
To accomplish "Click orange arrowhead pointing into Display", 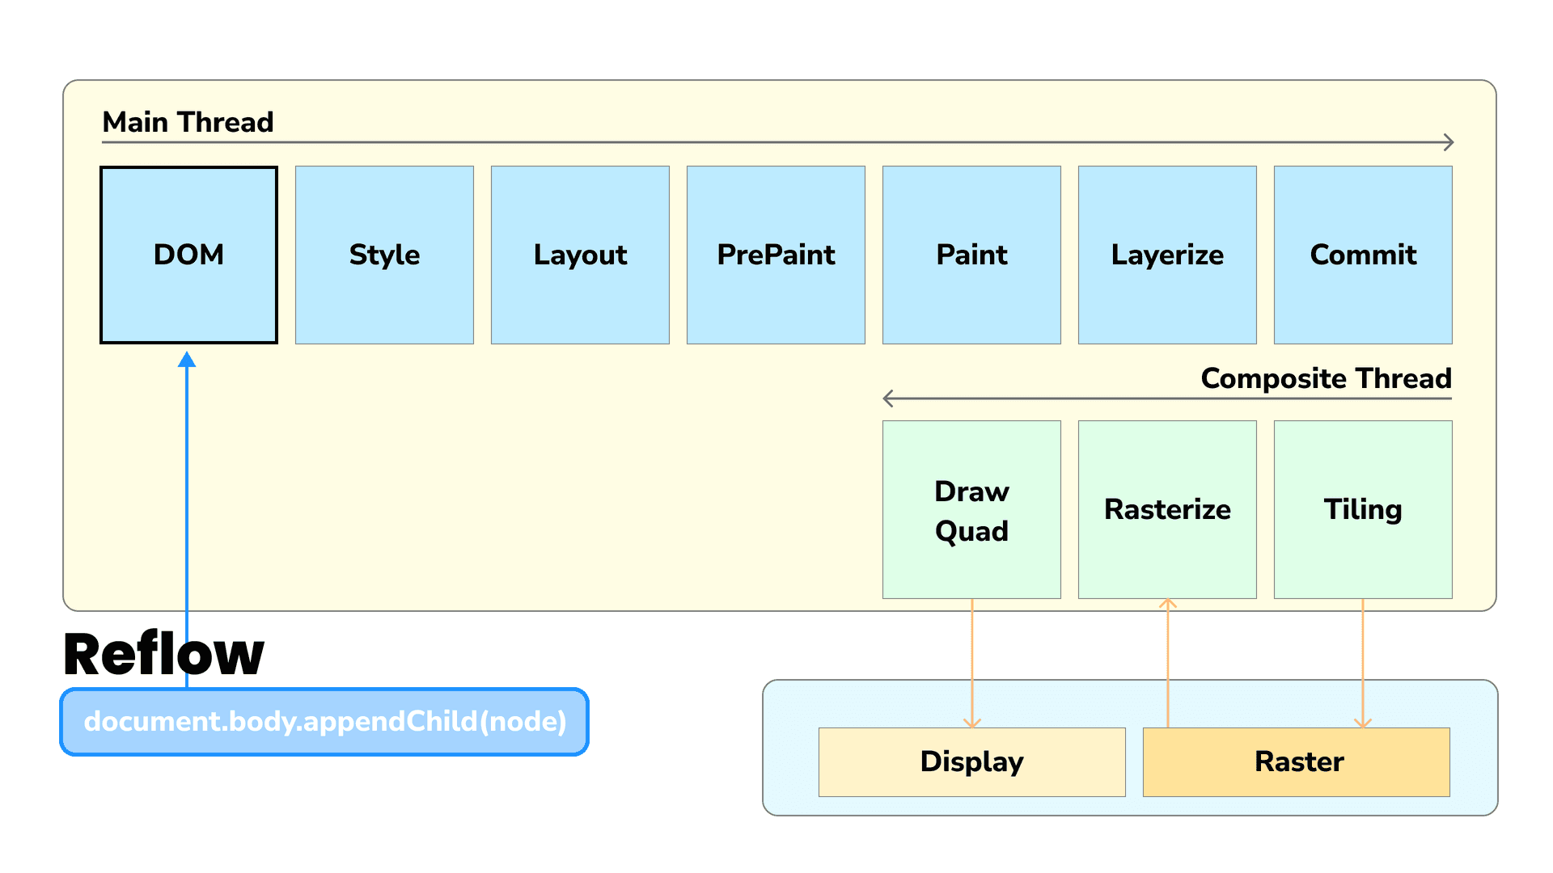I will pos(972,723).
